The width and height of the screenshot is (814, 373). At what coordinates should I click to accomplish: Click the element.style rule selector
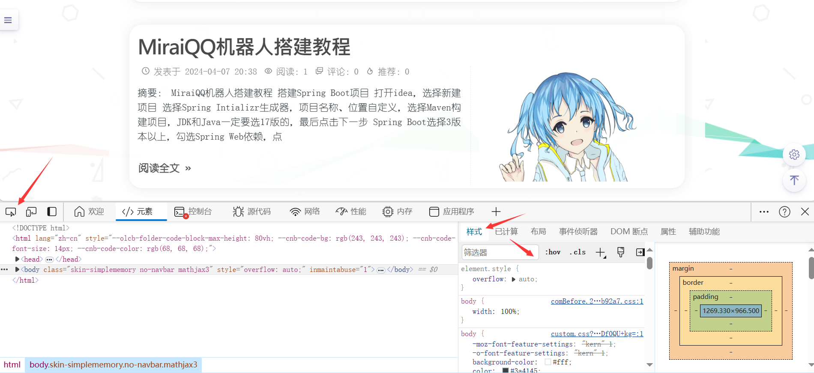tap(486, 269)
